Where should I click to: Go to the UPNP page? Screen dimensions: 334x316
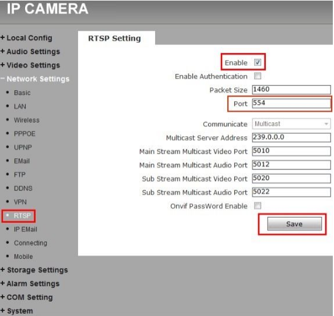tap(23, 147)
